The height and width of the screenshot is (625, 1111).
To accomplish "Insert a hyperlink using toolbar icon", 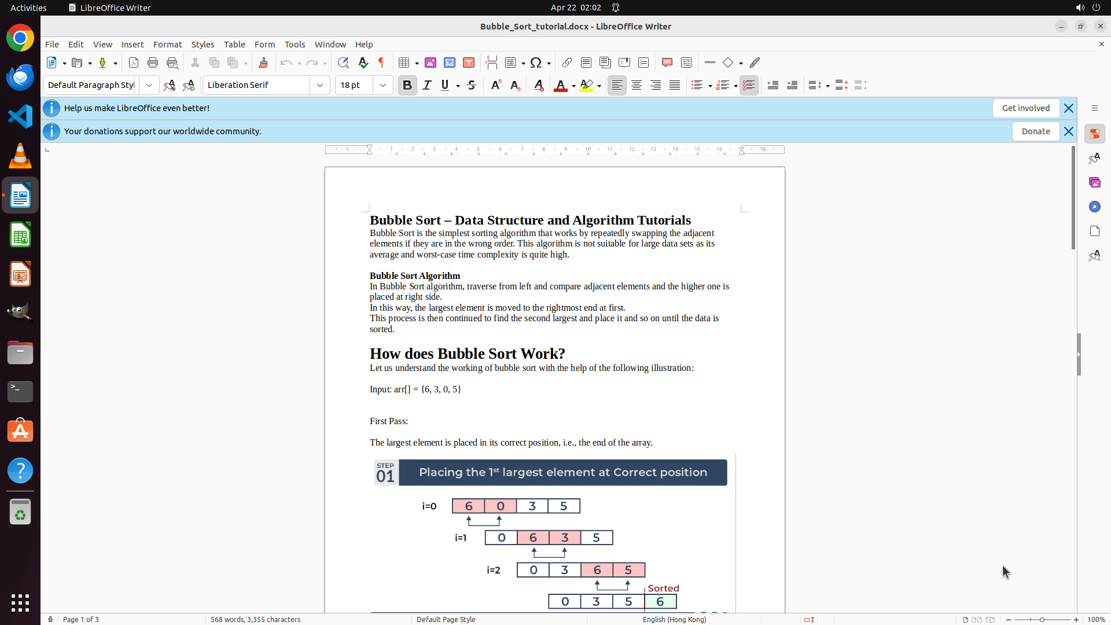I will coord(567,62).
